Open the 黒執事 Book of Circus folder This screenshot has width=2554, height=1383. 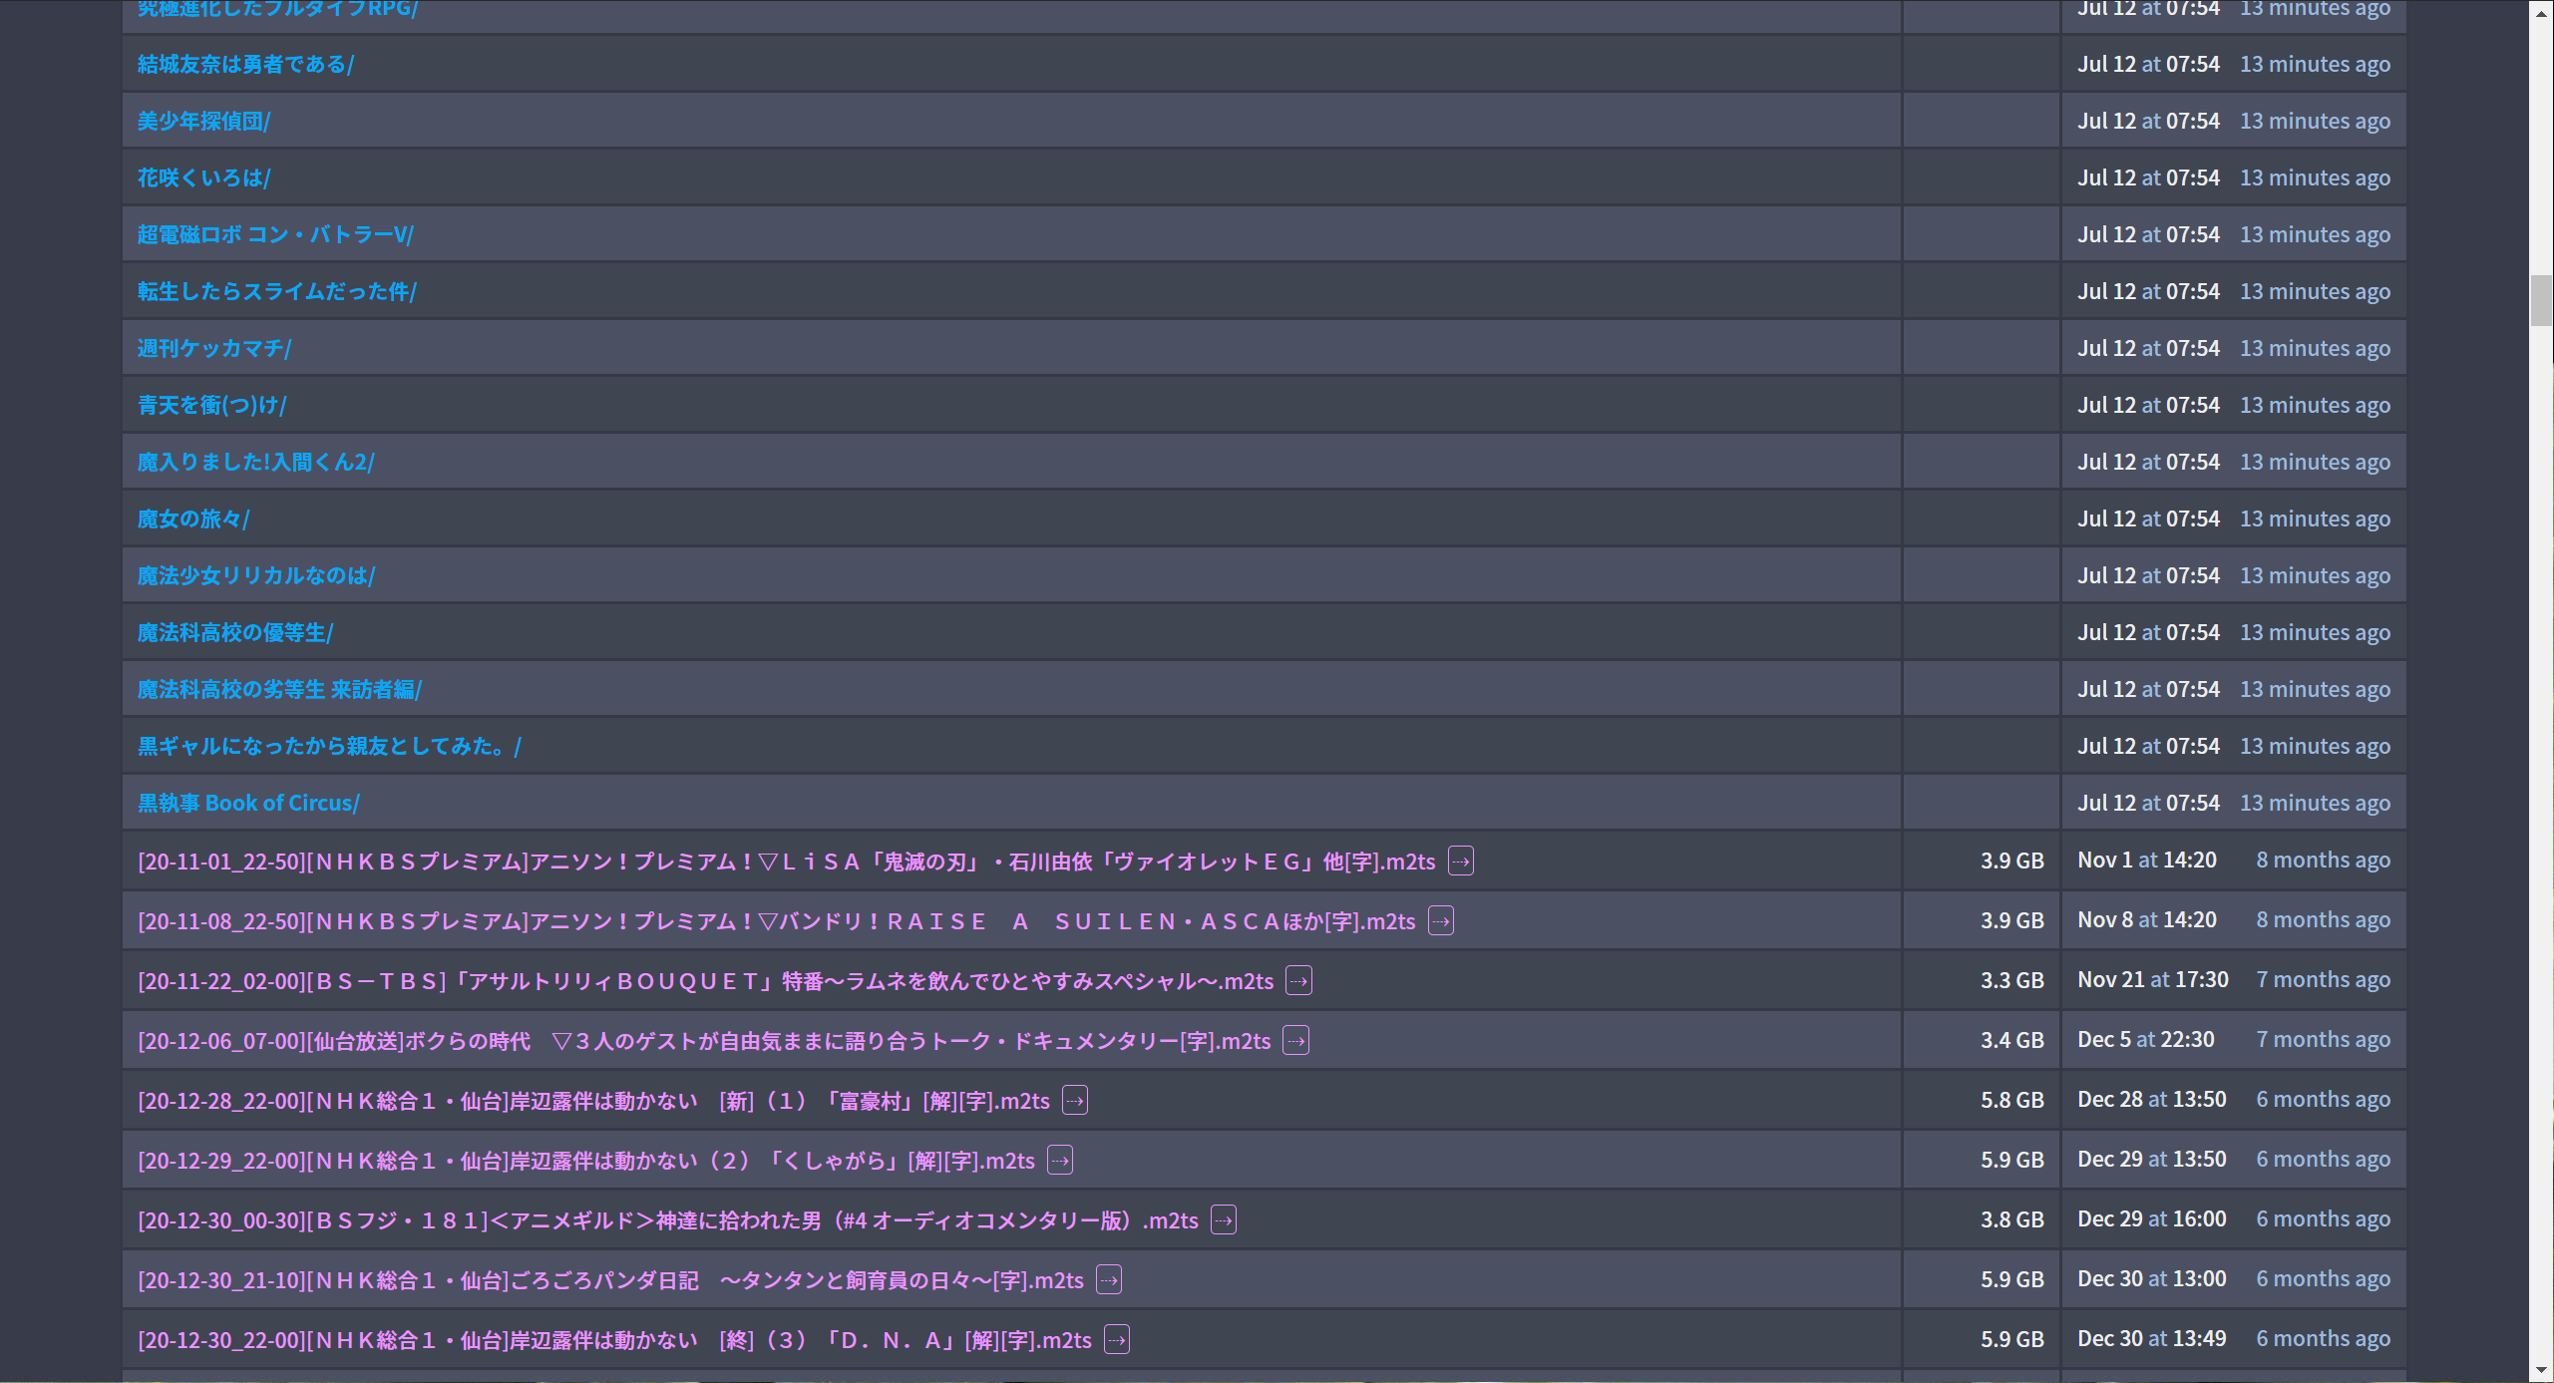[248, 803]
